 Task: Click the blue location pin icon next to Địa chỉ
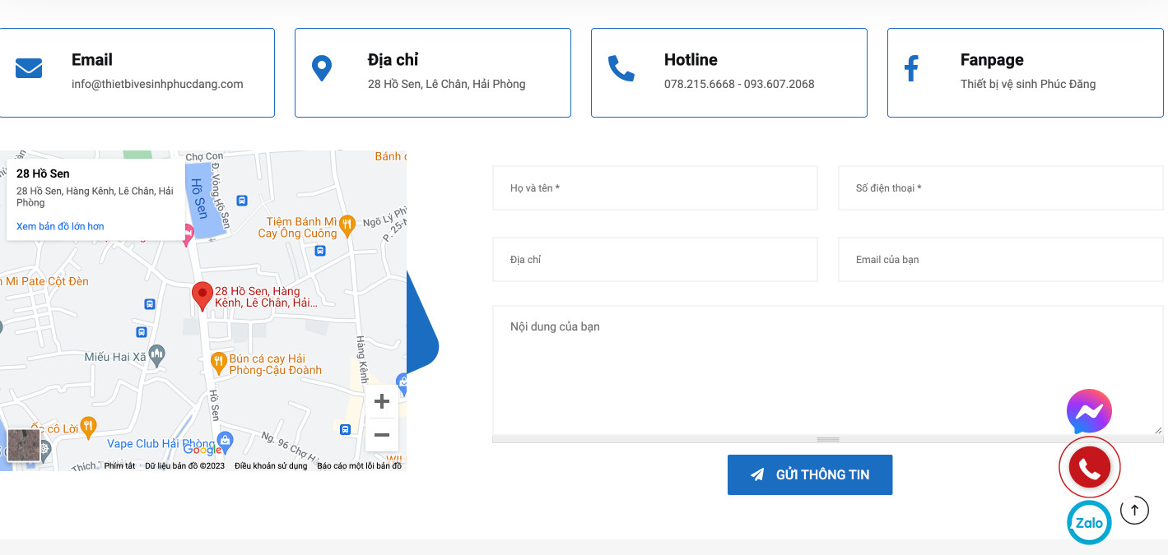[x=321, y=67]
